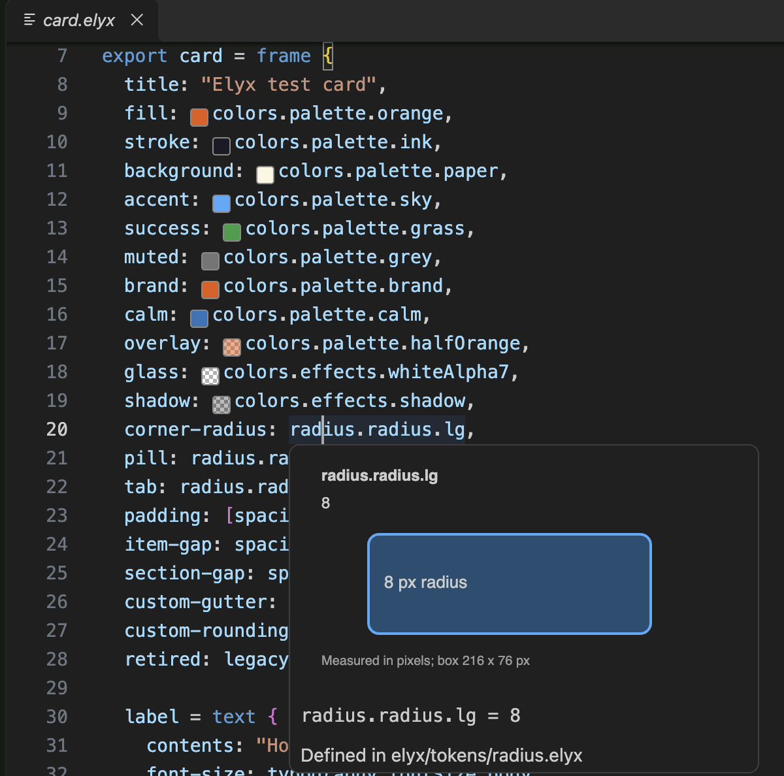Open the brand color swatch on line 15
784x776 pixels.
[210, 289]
